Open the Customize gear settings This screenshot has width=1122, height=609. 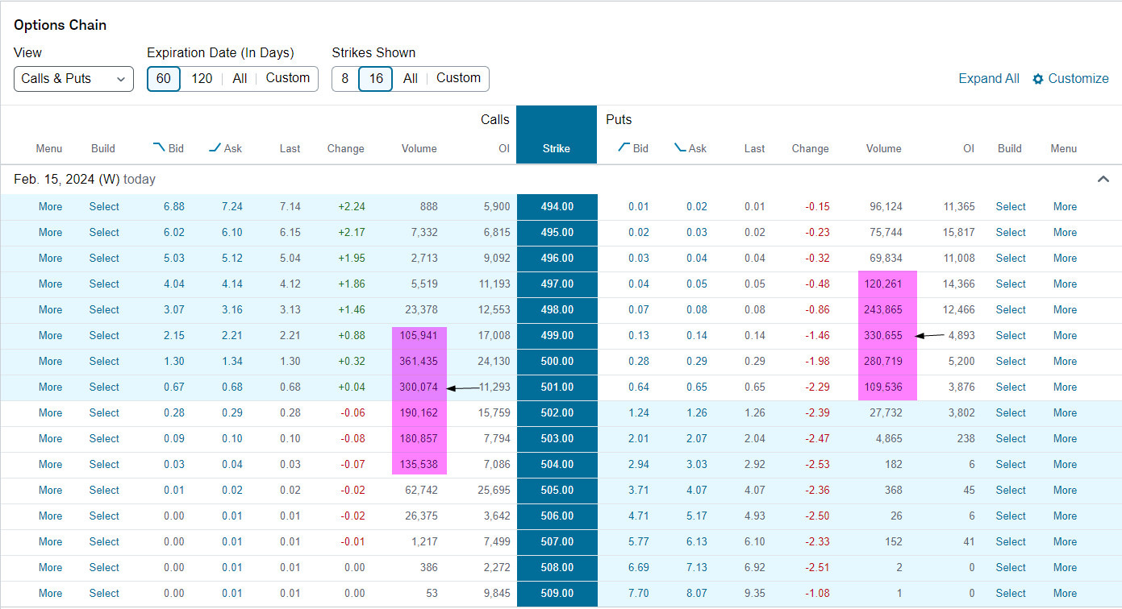click(x=1070, y=78)
